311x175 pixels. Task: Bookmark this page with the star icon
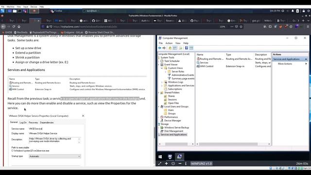tap(241, 27)
